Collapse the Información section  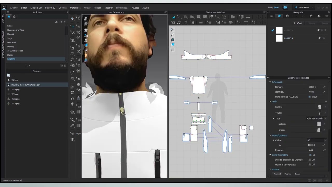(x=270, y=82)
